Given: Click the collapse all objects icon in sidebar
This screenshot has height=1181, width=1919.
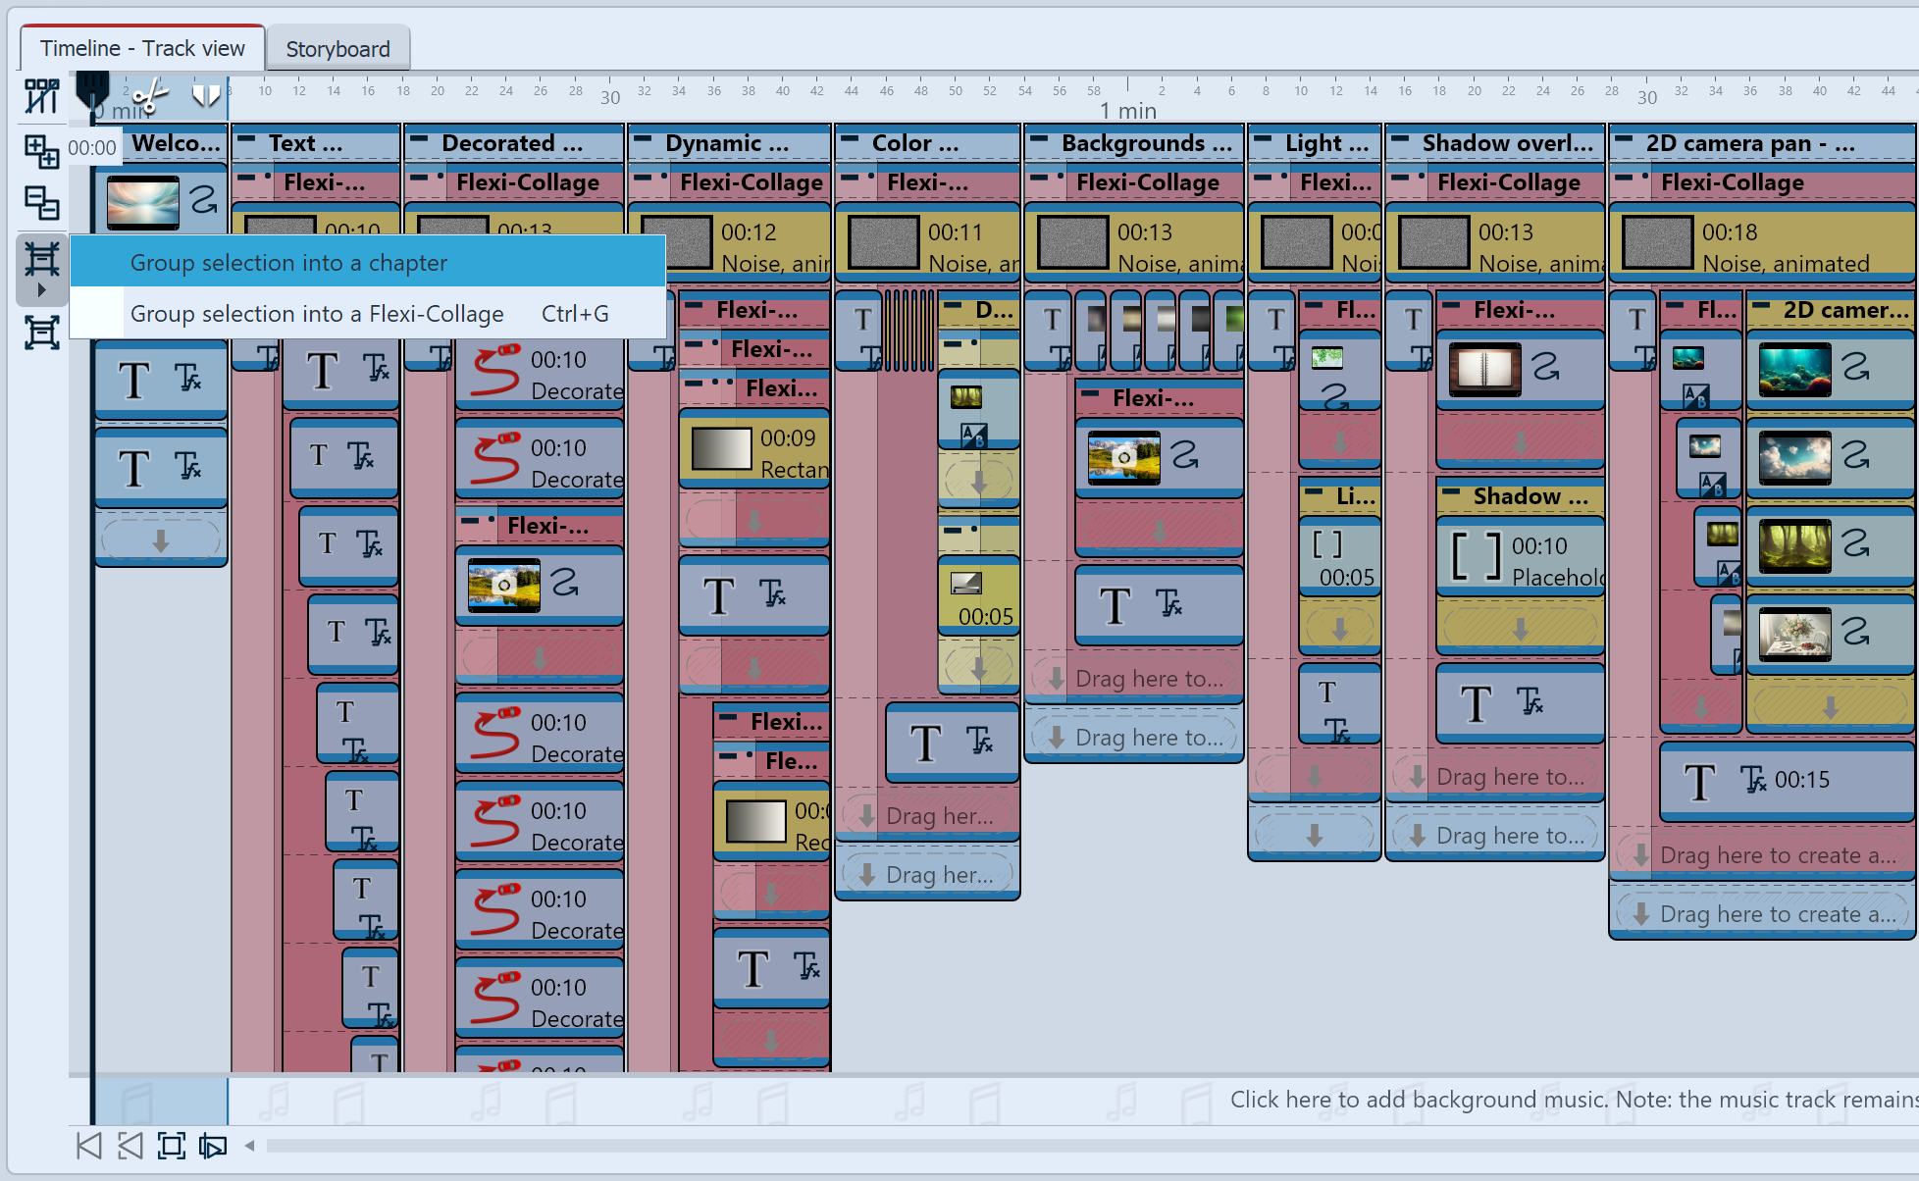Looking at the screenshot, I should (41, 202).
